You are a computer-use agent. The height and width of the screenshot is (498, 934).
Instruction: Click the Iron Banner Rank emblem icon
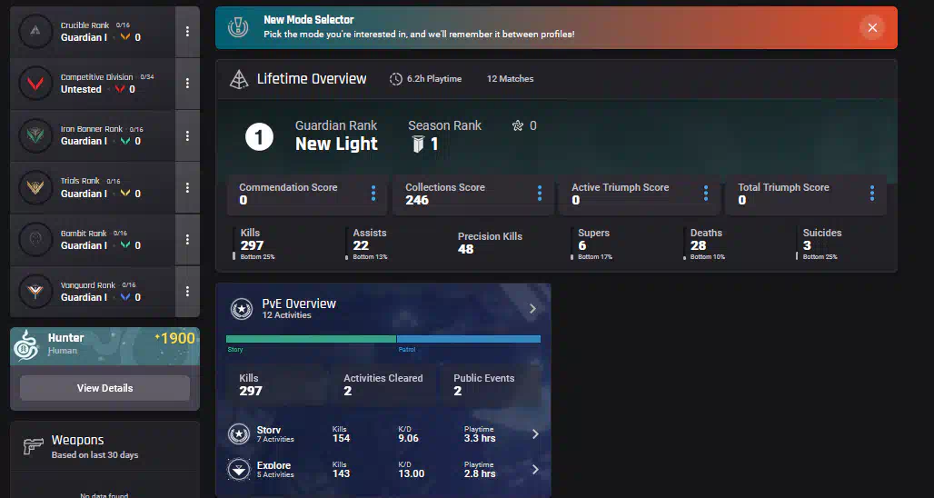(x=35, y=135)
